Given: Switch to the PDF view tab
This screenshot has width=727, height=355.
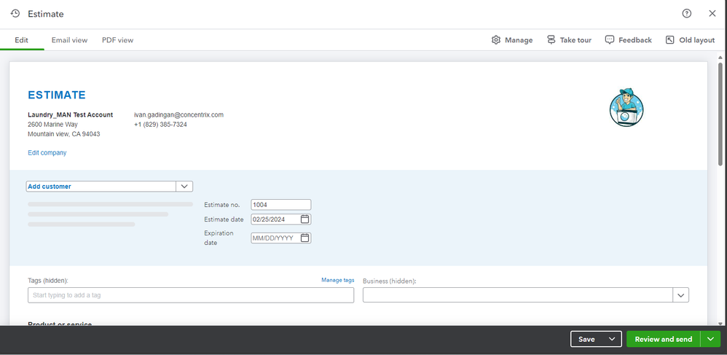Looking at the screenshot, I should pyautogui.click(x=118, y=40).
